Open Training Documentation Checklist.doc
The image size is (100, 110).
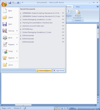coord(40,23)
